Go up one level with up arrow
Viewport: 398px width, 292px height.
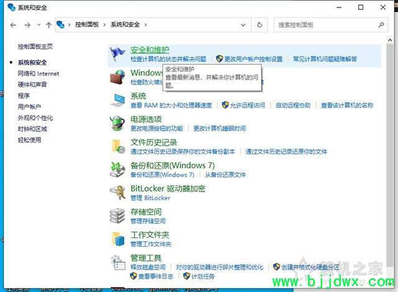pos(49,25)
